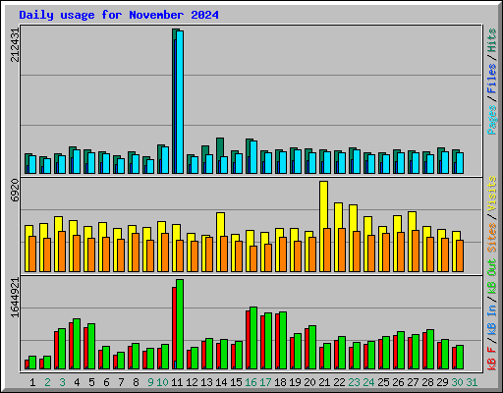Click day label 17 on the x-axis

[265, 382]
